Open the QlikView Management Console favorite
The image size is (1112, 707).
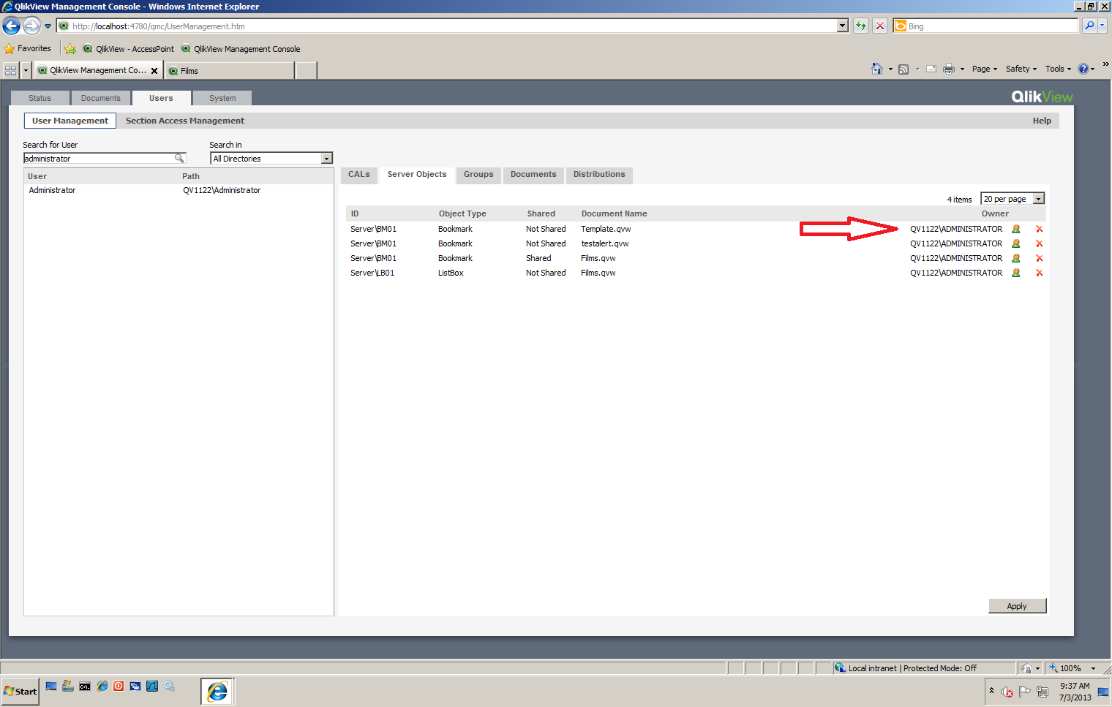pos(241,49)
